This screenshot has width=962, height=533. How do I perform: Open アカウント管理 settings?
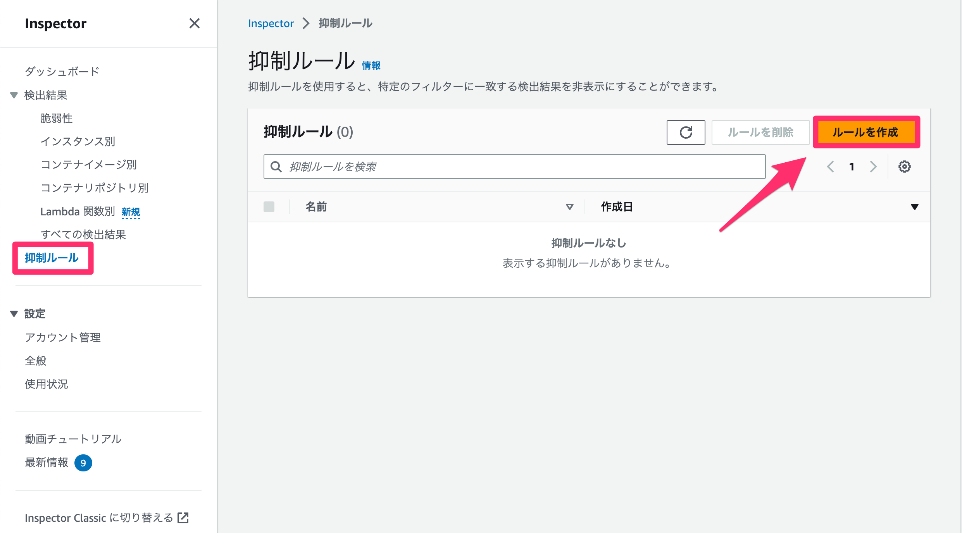click(x=63, y=337)
